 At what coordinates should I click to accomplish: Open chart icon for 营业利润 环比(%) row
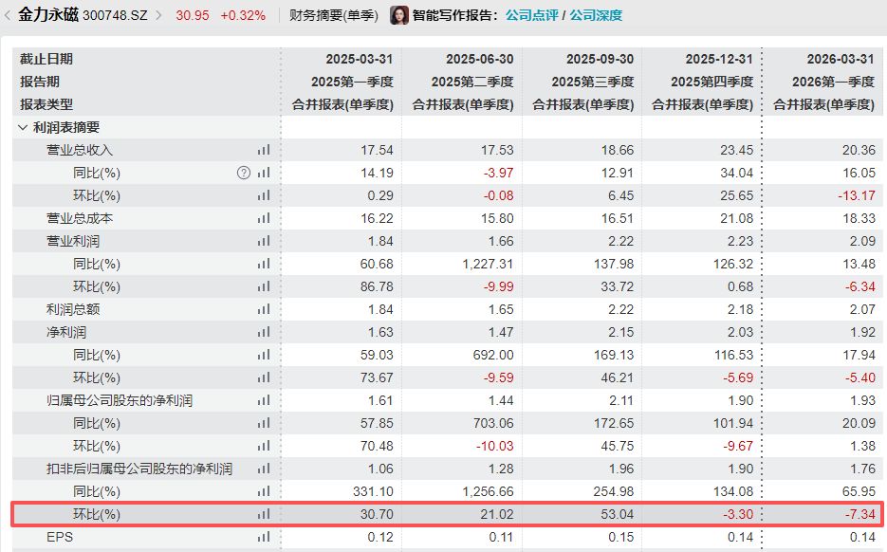pyautogui.click(x=264, y=286)
